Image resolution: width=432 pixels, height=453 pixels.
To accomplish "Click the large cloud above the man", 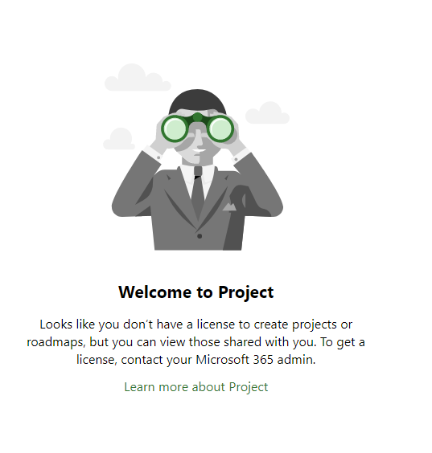I will 138,77.
